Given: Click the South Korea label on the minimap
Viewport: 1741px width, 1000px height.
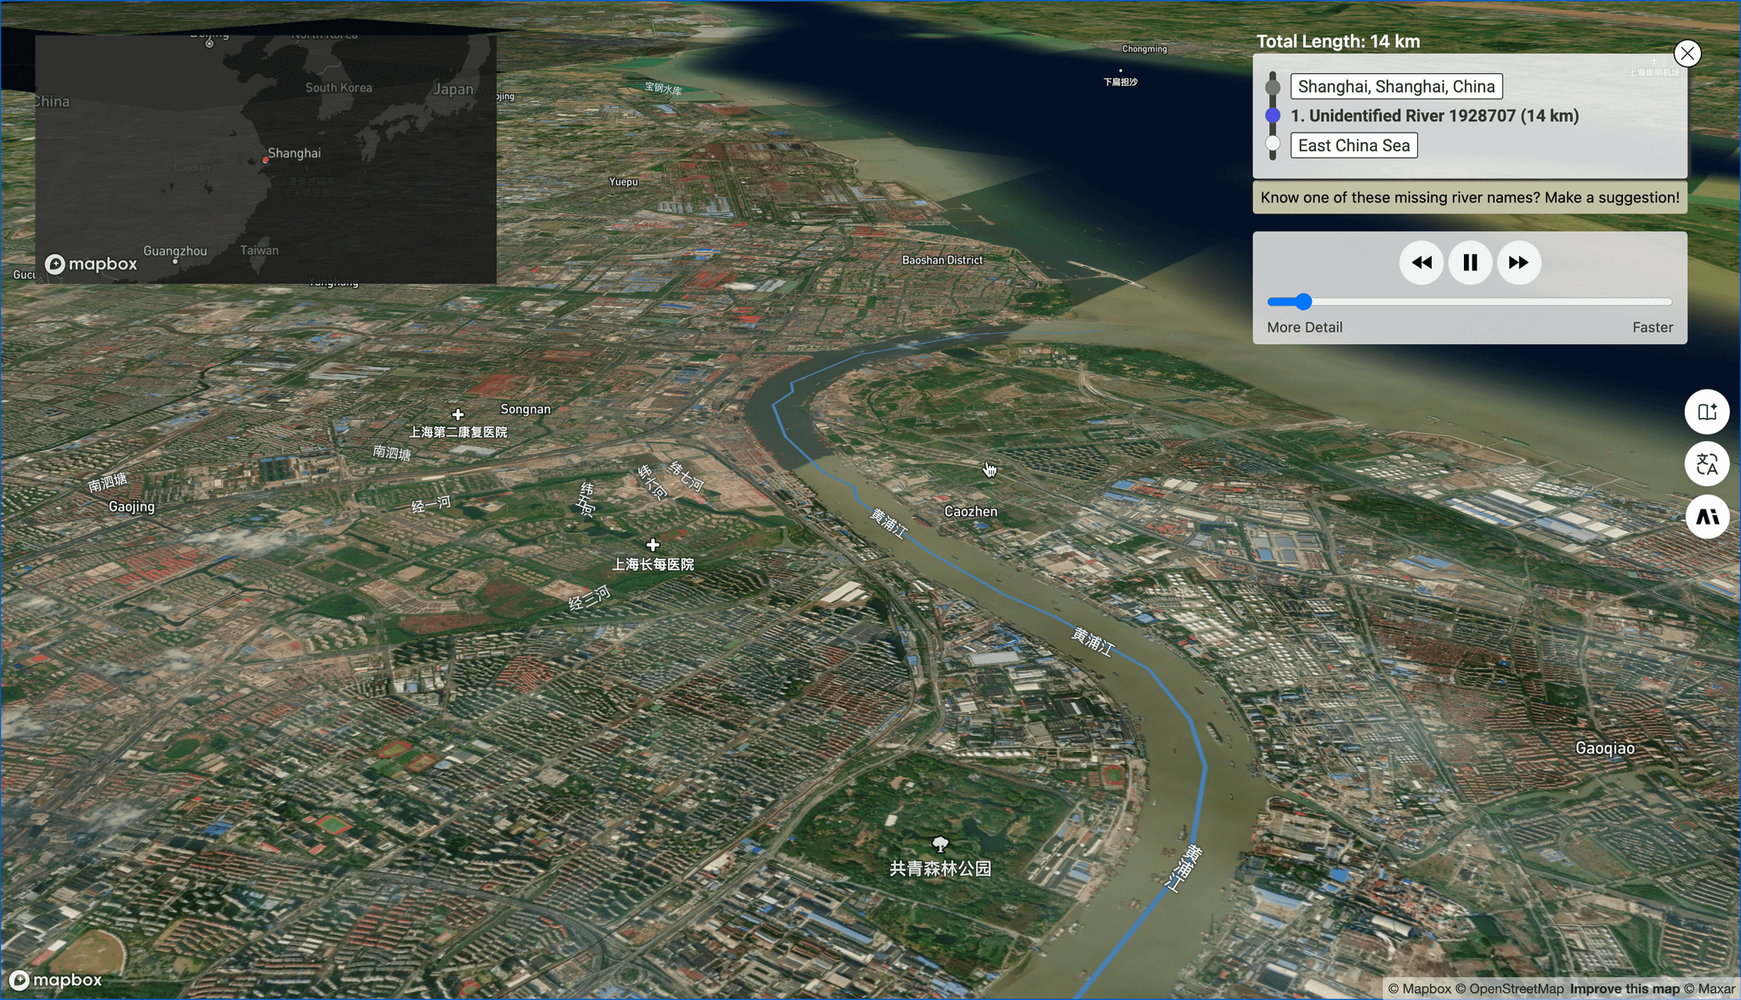Looking at the screenshot, I should coord(338,88).
